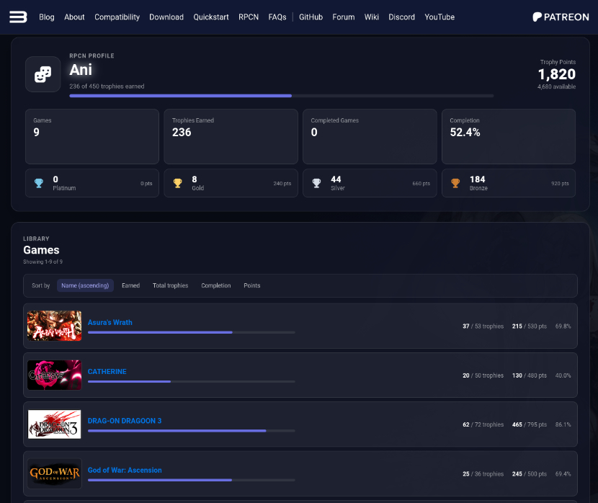Click the God of War Ascension thumbnail

tap(55, 473)
